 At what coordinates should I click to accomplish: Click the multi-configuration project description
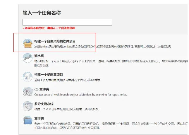coord(67,80)
